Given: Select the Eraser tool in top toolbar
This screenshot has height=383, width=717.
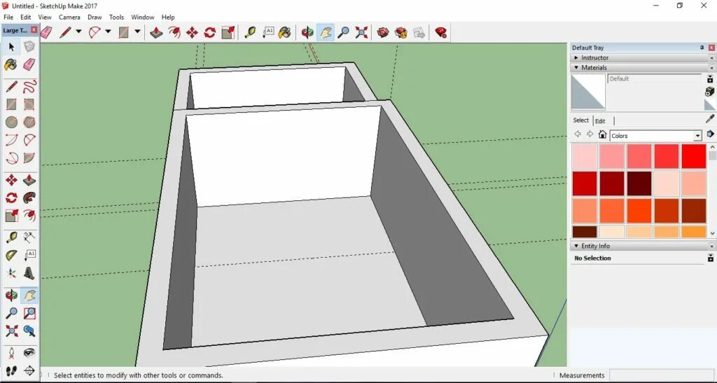Looking at the screenshot, I should pos(47,32).
